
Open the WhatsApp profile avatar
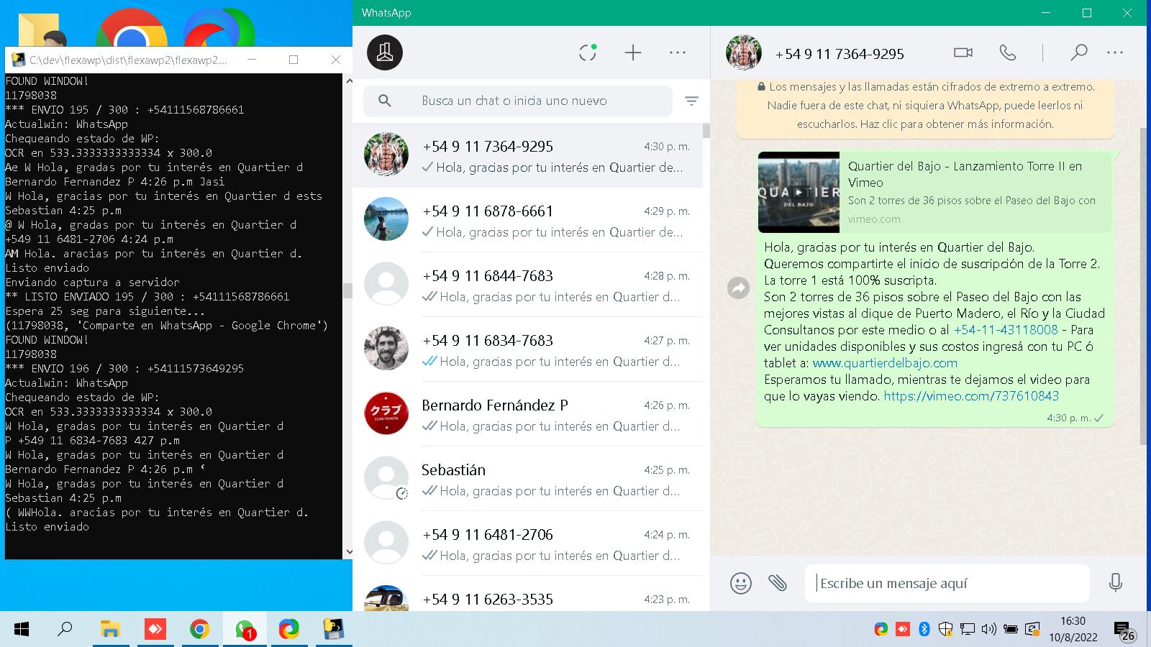385,52
